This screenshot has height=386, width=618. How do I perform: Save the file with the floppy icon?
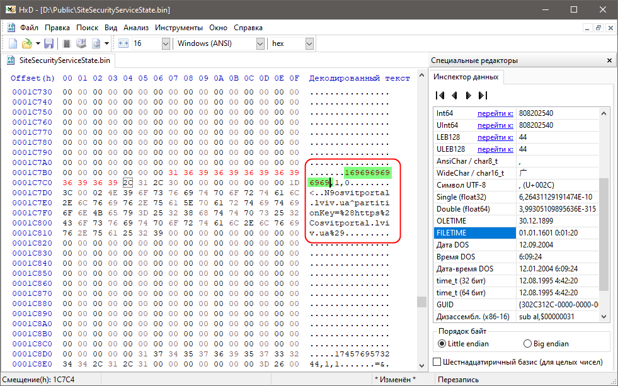coord(49,43)
